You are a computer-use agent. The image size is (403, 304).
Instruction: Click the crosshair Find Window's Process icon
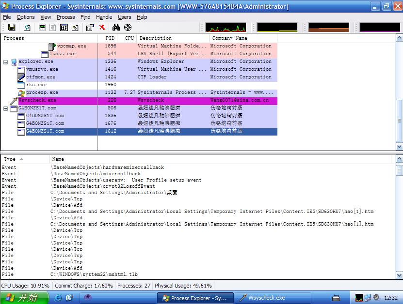coord(128,27)
